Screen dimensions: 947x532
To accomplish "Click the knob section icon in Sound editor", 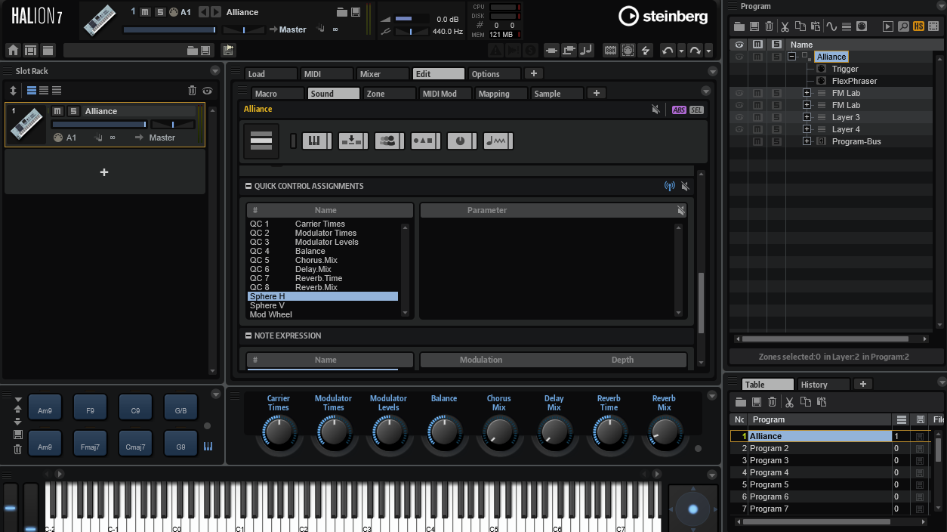I will click(x=461, y=141).
